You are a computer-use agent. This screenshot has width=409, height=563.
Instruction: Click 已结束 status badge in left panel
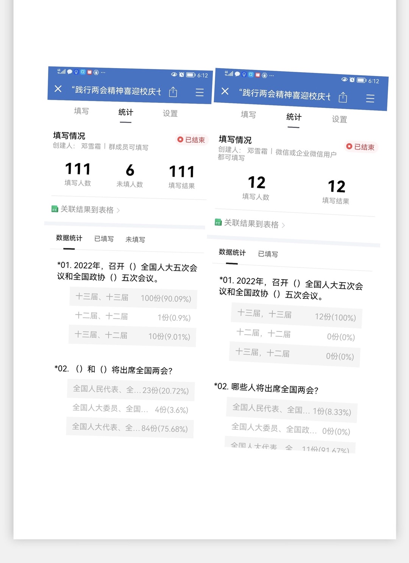point(192,140)
